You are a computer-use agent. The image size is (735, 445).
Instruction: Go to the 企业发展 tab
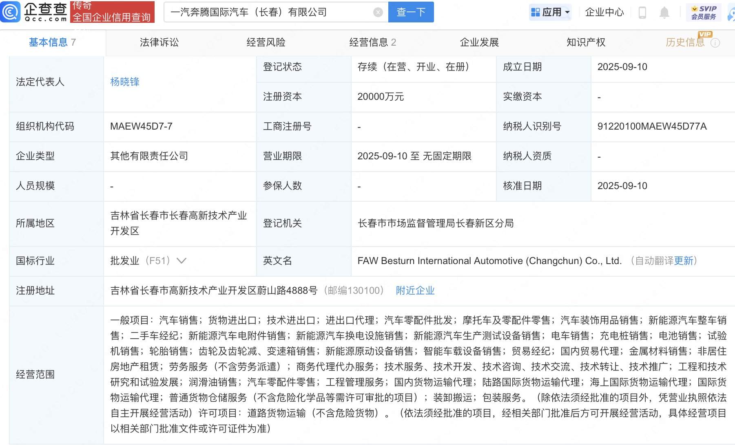pyautogui.click(x=479, y=42)
